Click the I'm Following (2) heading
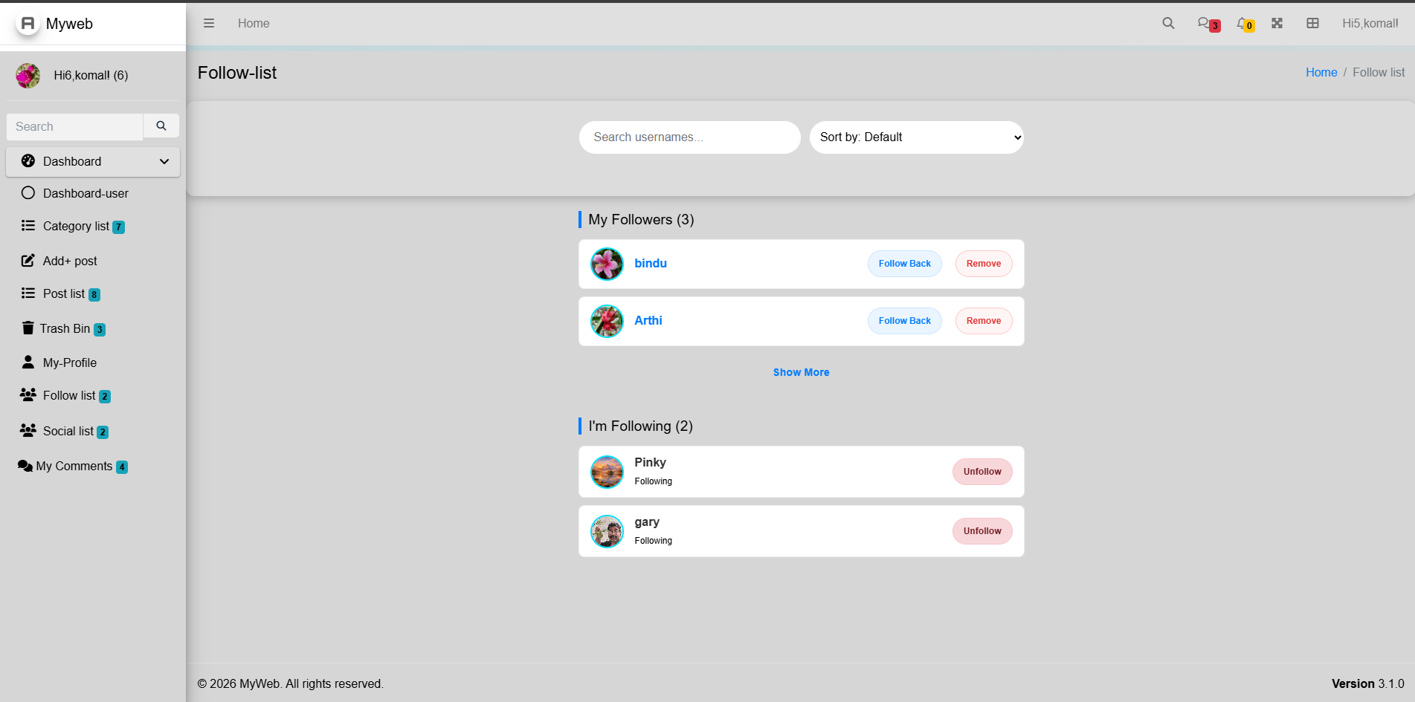This screenshot has width=1415, height=702. coord(640,426)
